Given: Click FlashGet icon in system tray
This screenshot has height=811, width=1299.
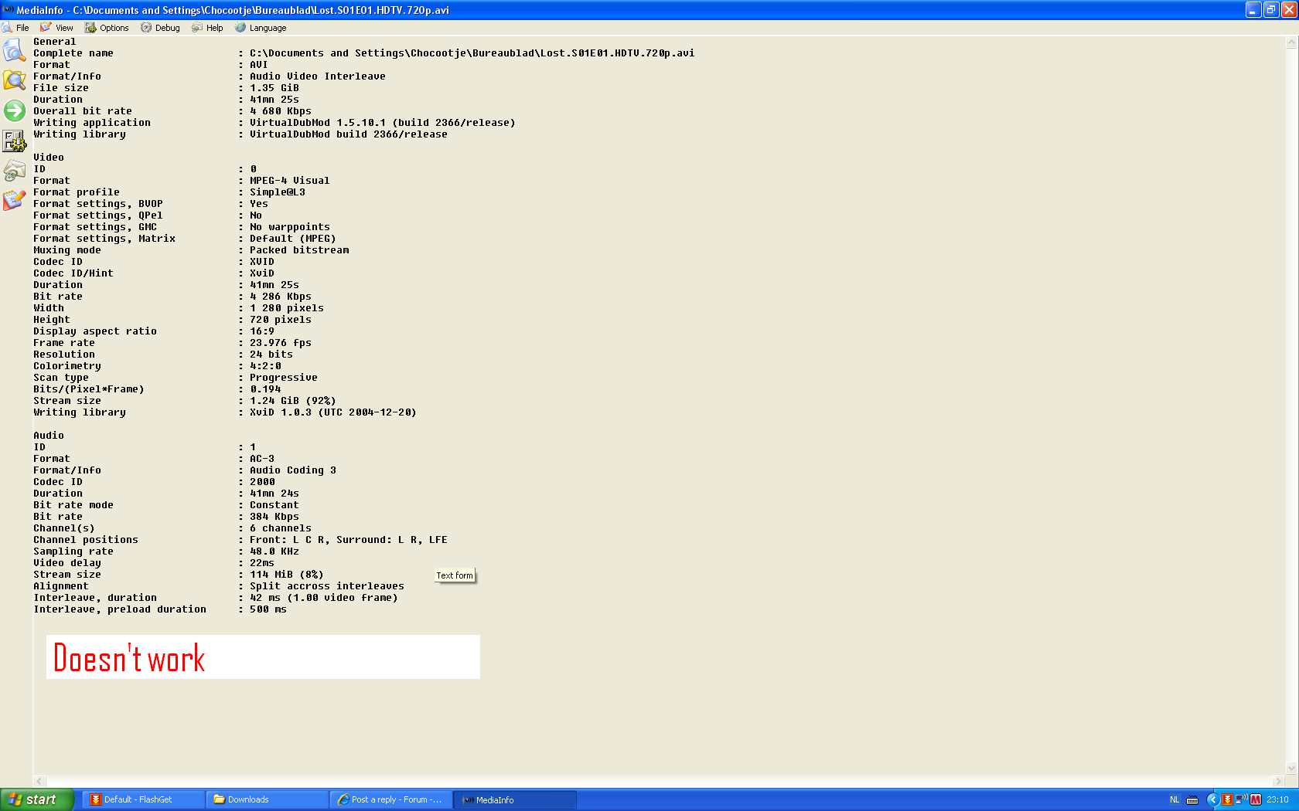Looking at the screenshot, I should tap(1227, 799).
